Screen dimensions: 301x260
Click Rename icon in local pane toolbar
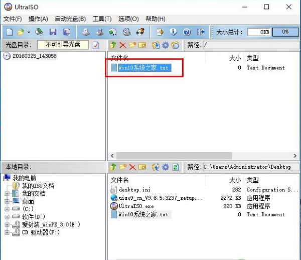(142, 167)
